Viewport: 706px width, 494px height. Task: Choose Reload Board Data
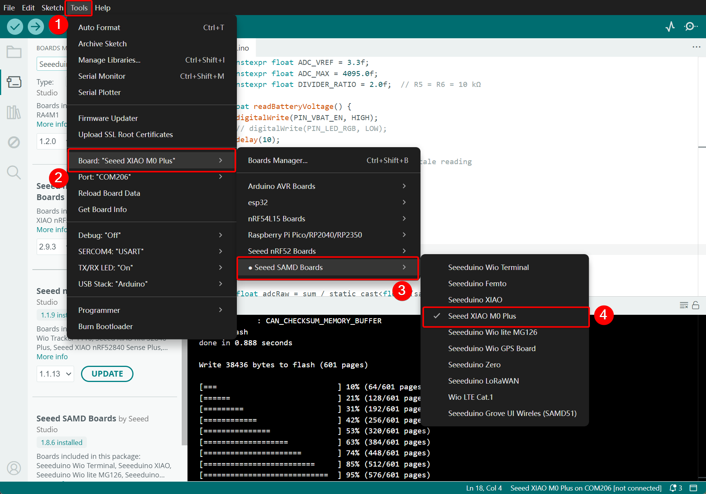151,193
